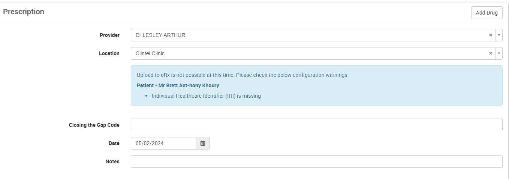Click the IHI is missing warning item
The height and width of the screenshot is (179, 509).
[206, 96]
